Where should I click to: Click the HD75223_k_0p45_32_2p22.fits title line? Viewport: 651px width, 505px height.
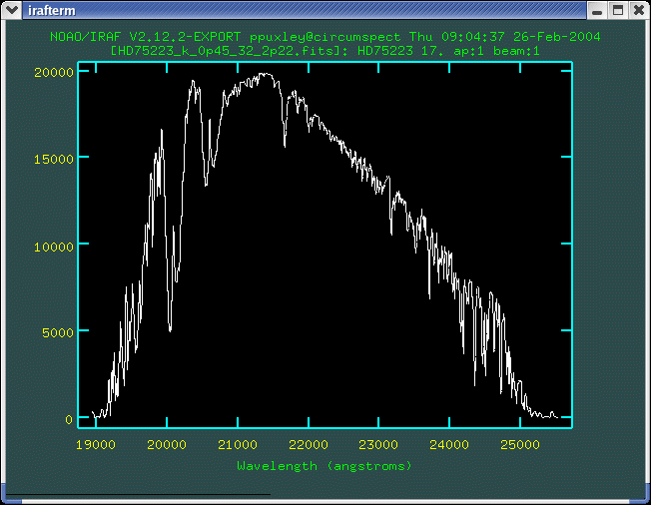(325, 51)
